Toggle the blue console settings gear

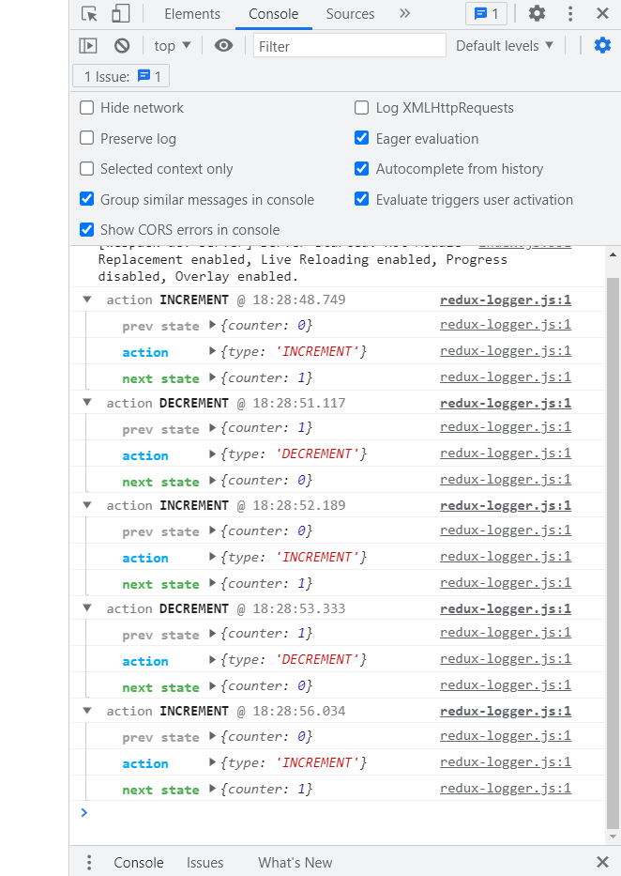pos(602,45)
